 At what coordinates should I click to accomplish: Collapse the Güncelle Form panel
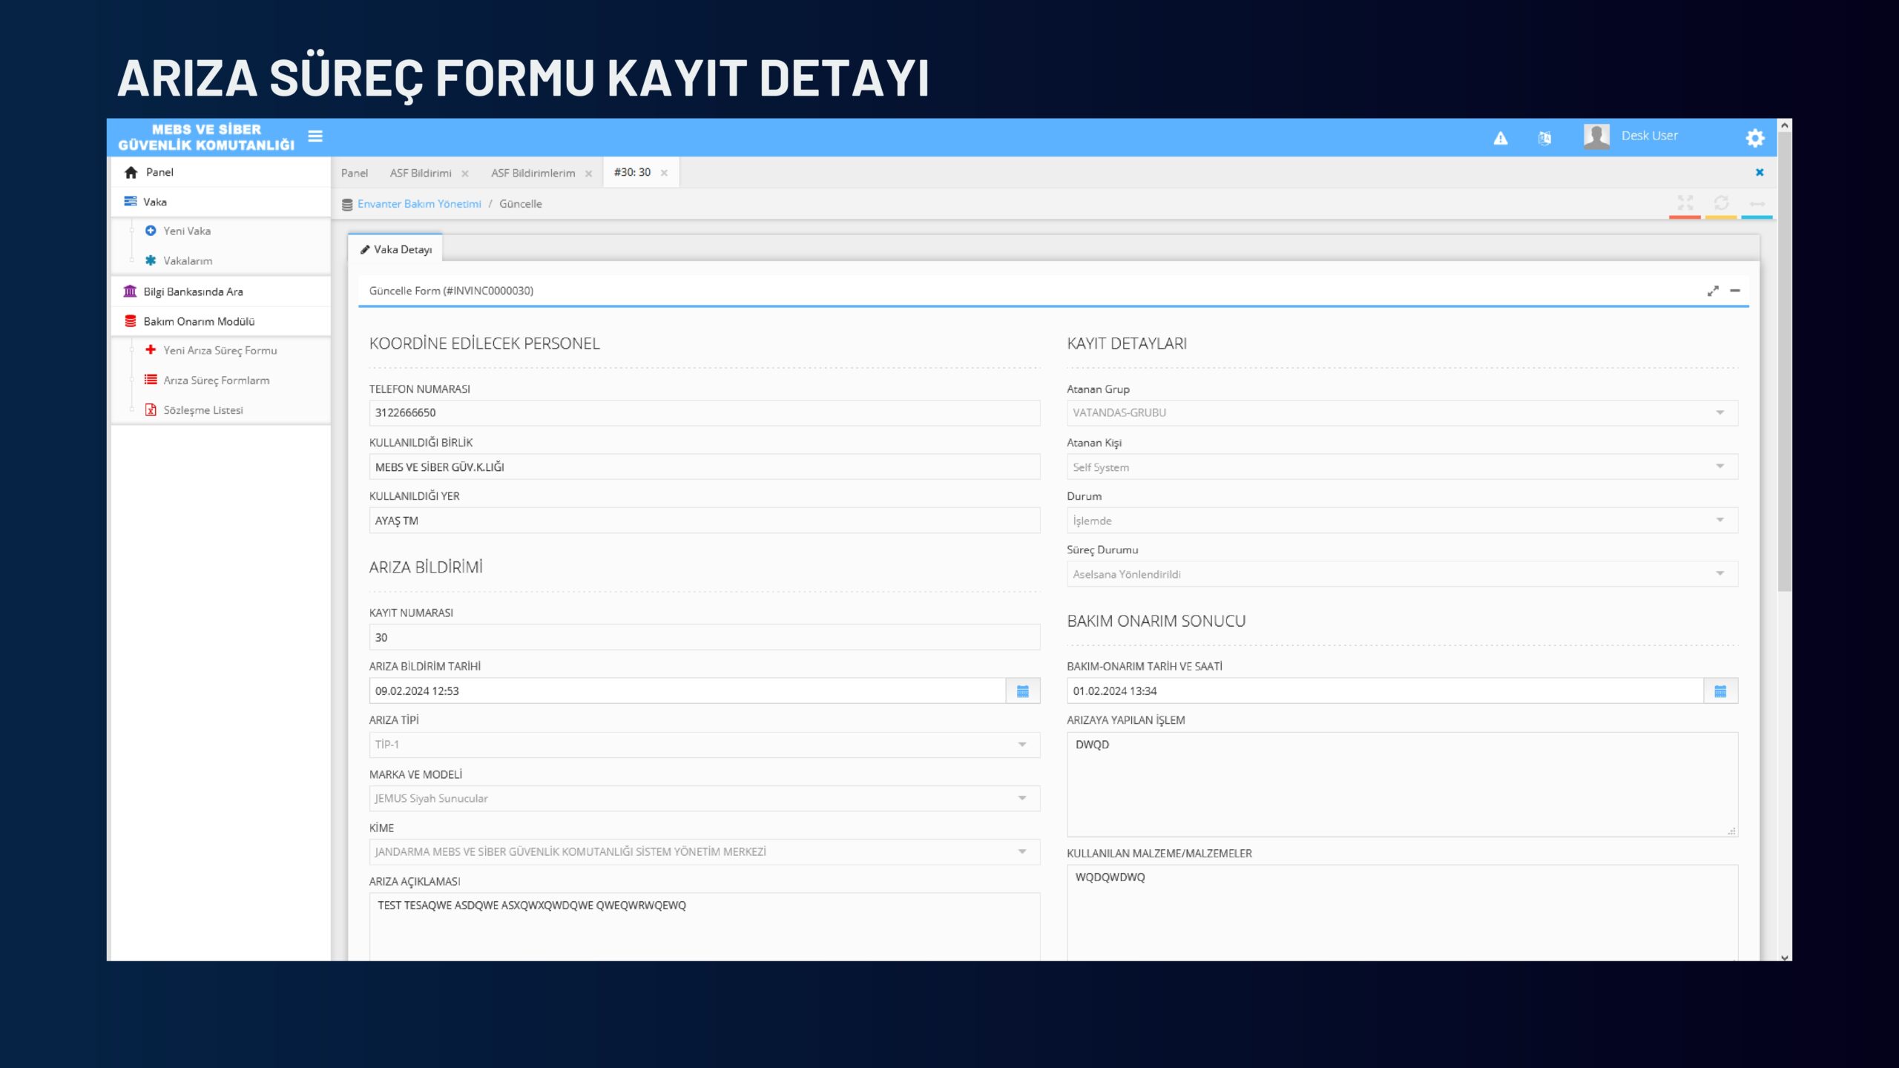(x=1735, y=291)
